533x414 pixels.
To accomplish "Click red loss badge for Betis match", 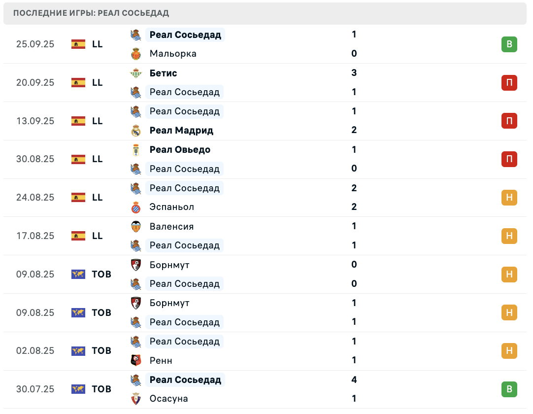I will (x=509, y=83).
